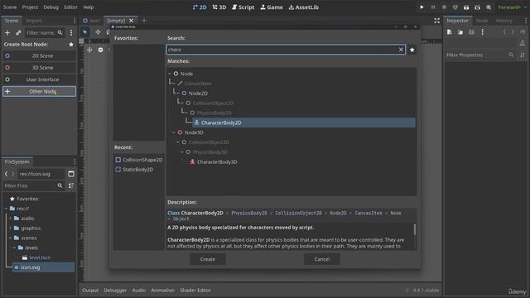This screenshot has height=298, width=530.
Task: Go back in FileSystem path history
Action: [x=6, y=174]
